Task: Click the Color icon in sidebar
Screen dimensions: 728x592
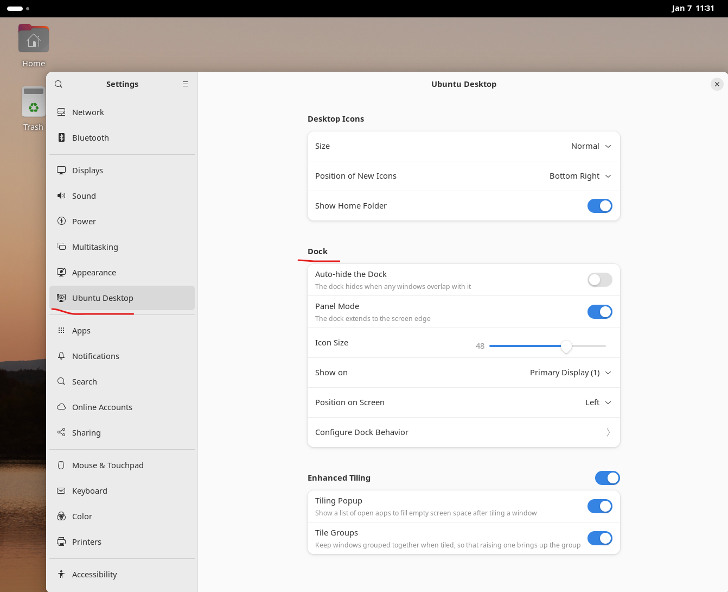Action: [61, 516]
